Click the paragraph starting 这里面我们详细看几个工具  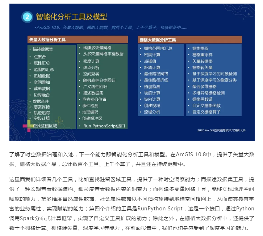pyautogui.click(x=132, y=204)
